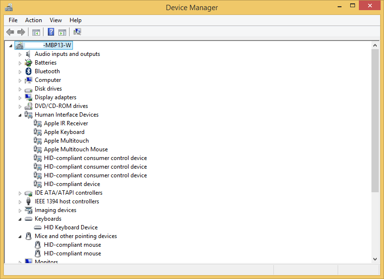This screenshot has height=279, width=384.
Task: Click the Back arrow toolbar icon
Action: tap(10, 32)
